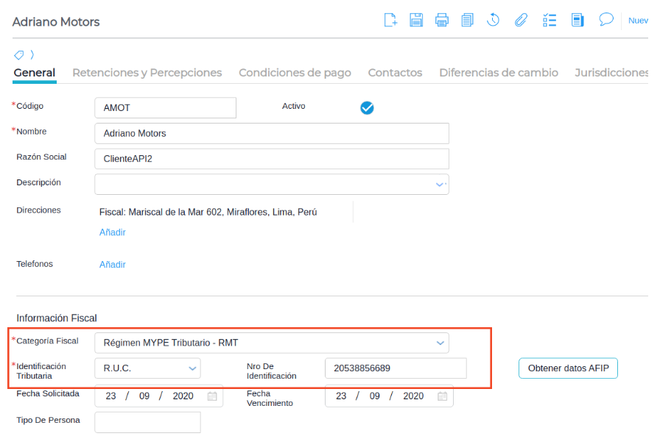Click Añadir under Direcciones

click(x=113, y=232)
